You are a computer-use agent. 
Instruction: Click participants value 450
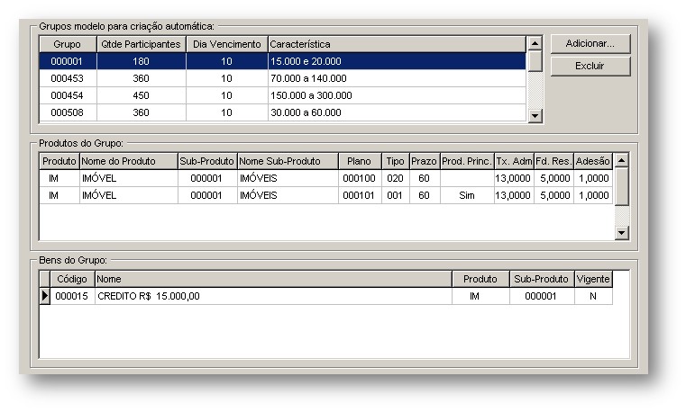[141, 95]
